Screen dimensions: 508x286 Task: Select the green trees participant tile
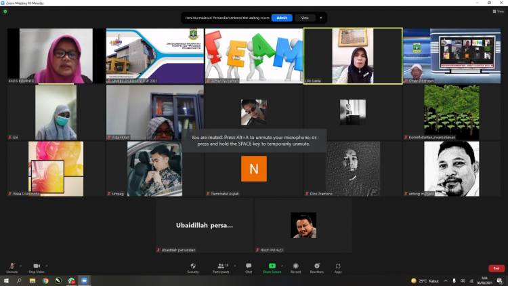[452, 113]
